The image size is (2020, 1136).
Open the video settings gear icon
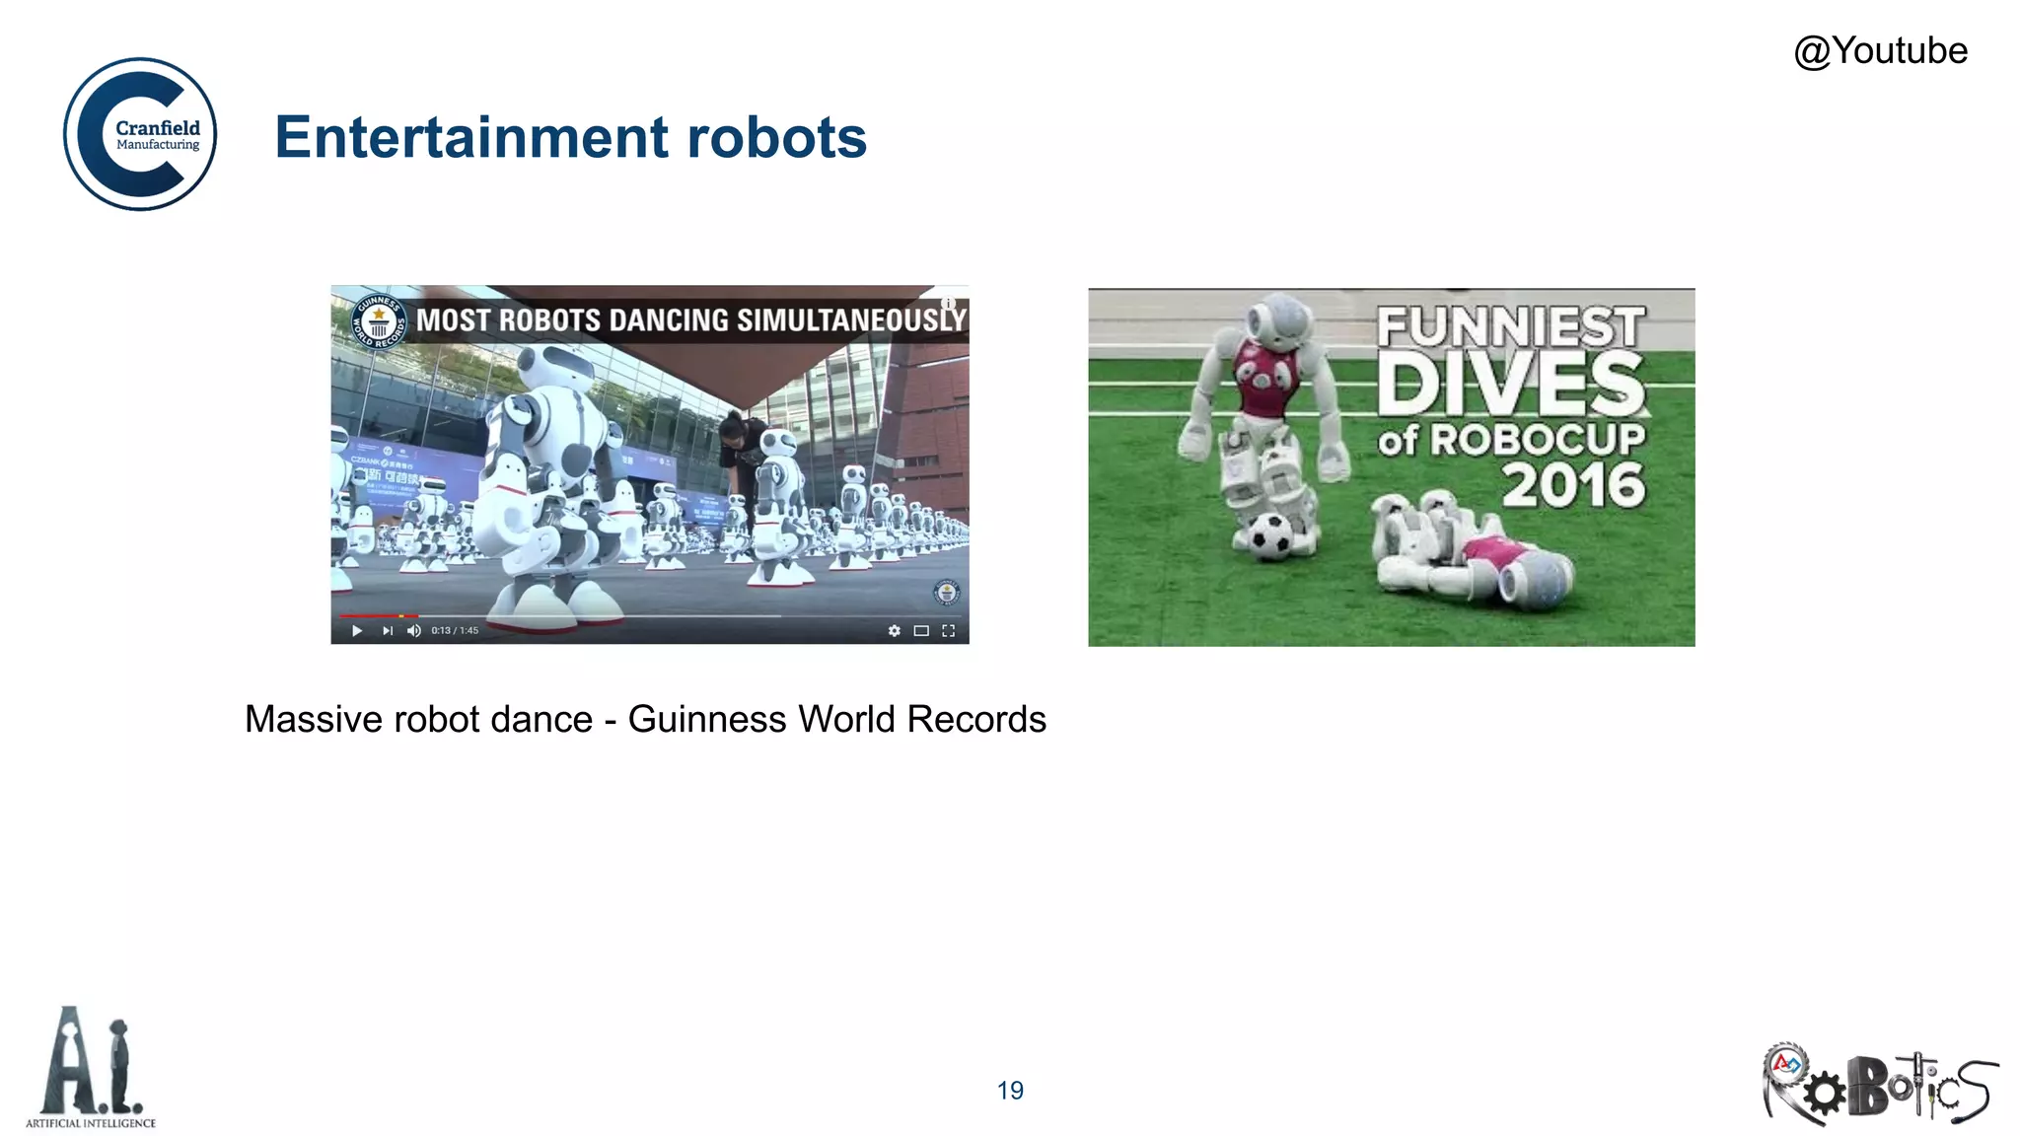pos(895,631)
